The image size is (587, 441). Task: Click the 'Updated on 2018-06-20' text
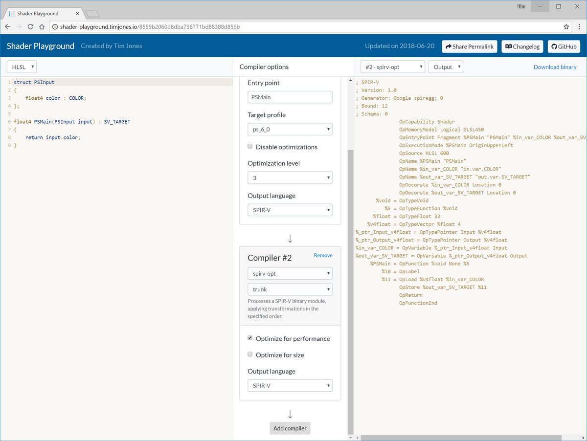400,46
